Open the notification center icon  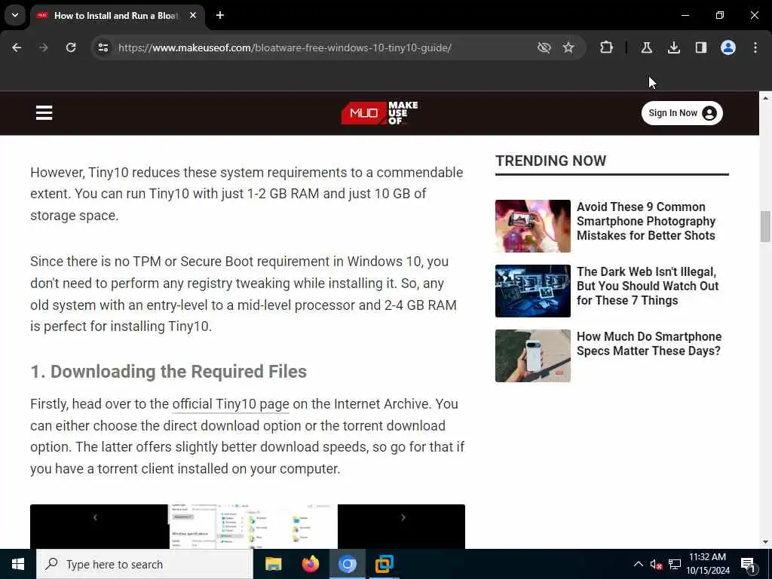(748, 564)
